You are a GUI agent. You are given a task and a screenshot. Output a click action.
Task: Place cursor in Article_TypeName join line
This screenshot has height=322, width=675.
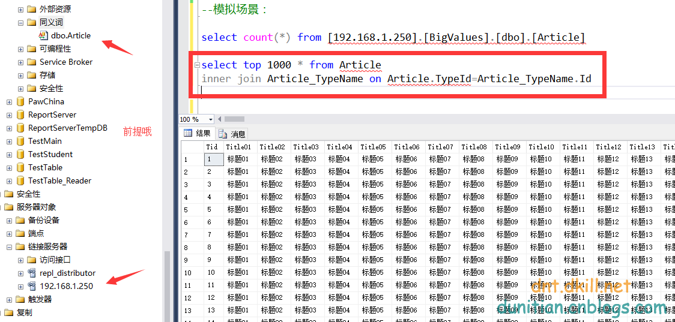pos(396,79)
